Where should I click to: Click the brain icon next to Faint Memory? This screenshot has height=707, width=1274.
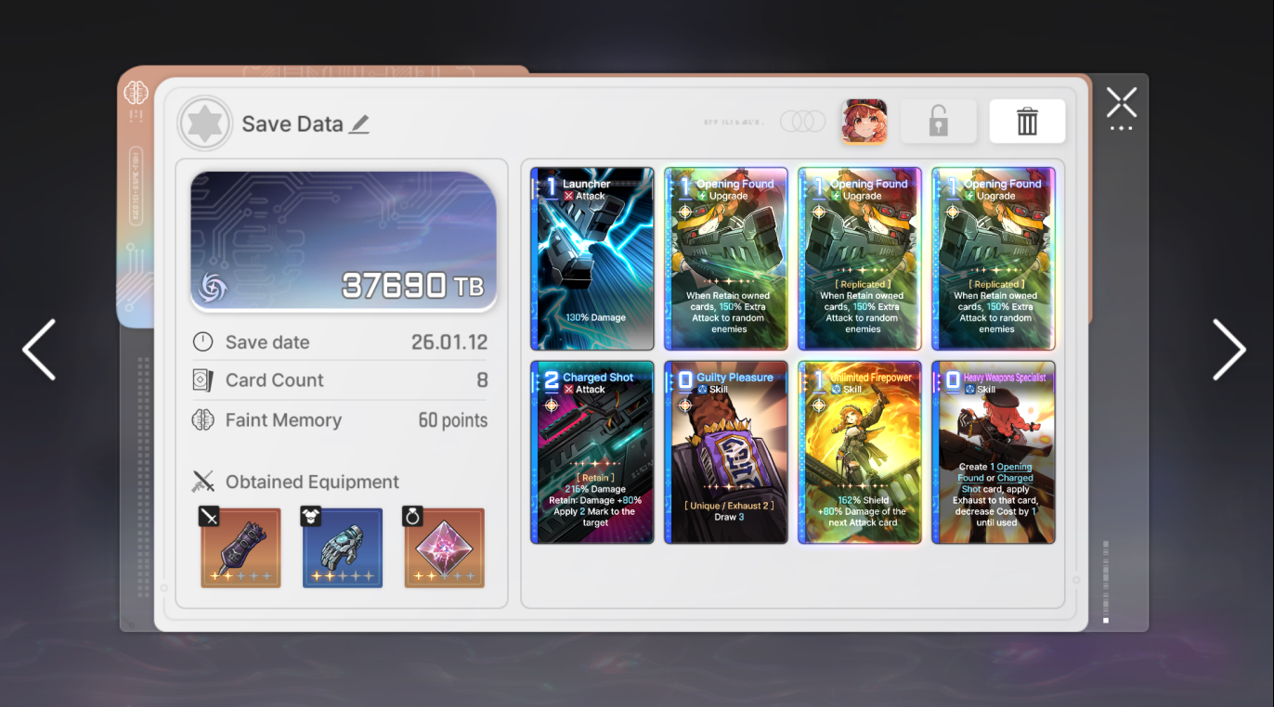click(x=202, y=420)
